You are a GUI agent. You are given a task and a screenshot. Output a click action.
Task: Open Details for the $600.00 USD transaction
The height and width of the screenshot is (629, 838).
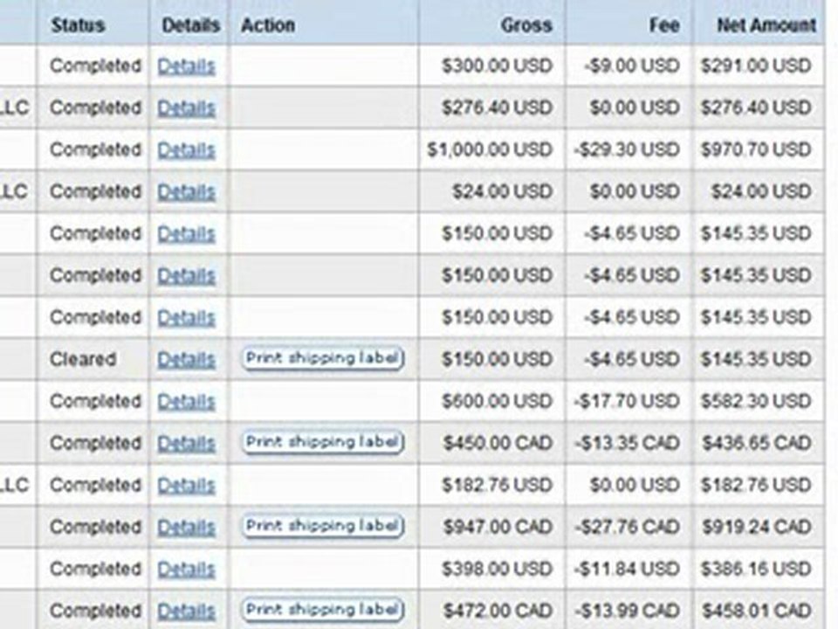(186, 402)
